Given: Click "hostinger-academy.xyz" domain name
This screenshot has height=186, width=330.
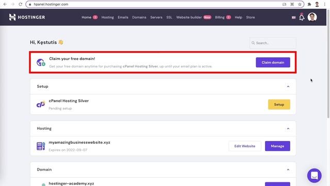Looking at the screenshot, I should (71, 183).
